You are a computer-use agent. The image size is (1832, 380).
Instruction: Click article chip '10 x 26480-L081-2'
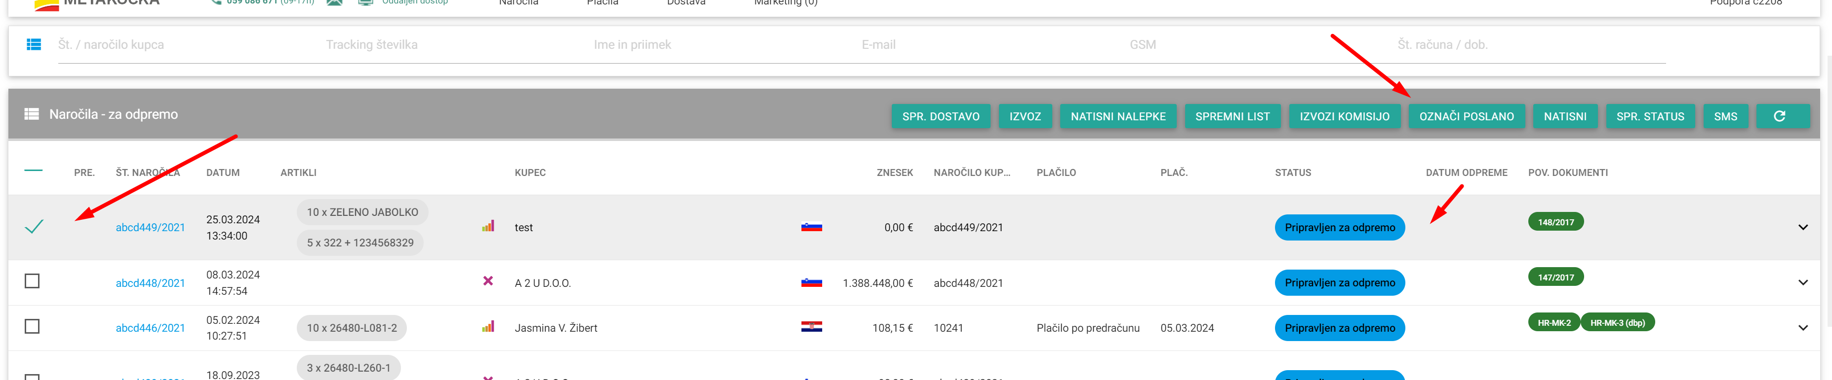tap(351, 328)
